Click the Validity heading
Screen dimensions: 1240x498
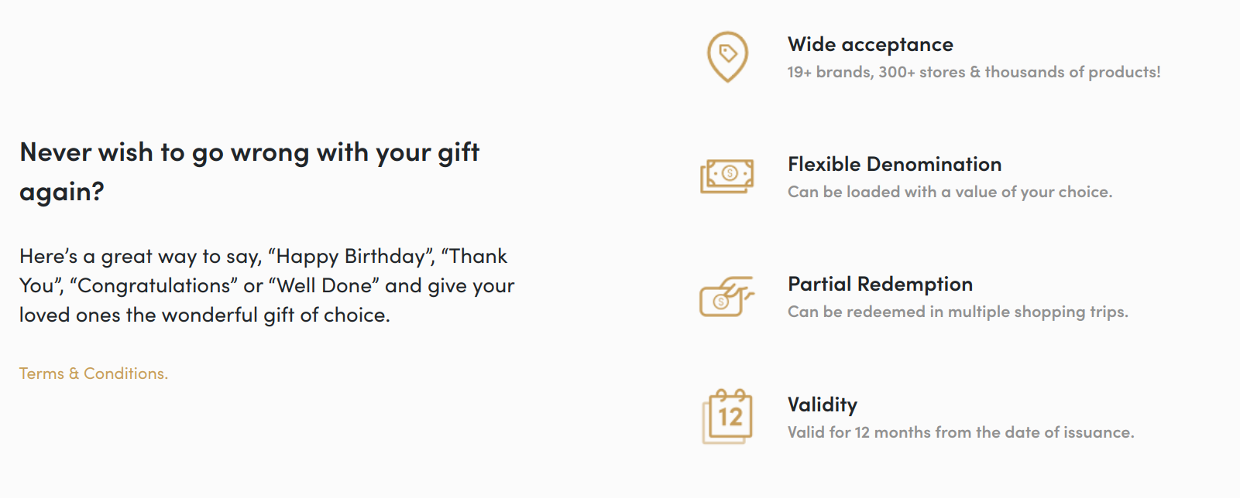point(823,404)
